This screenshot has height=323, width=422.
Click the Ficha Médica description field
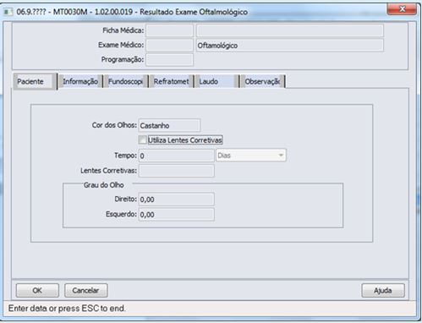(290, 30)
